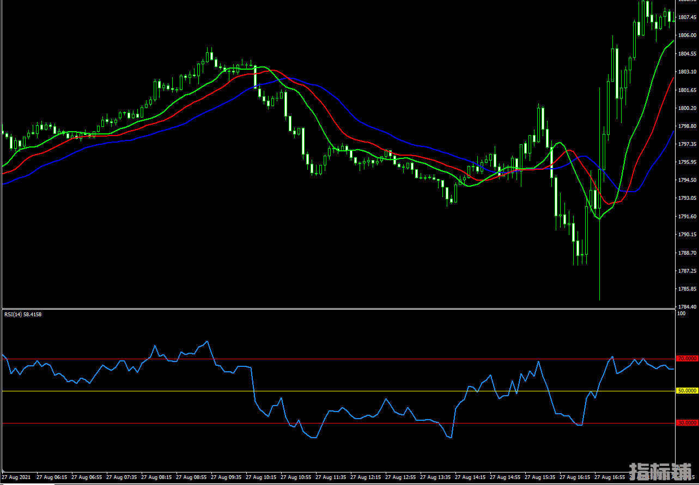699x485 pixels.
Task: Click price 1803.10 on the price axis
Action: click(x=688, y=72)
